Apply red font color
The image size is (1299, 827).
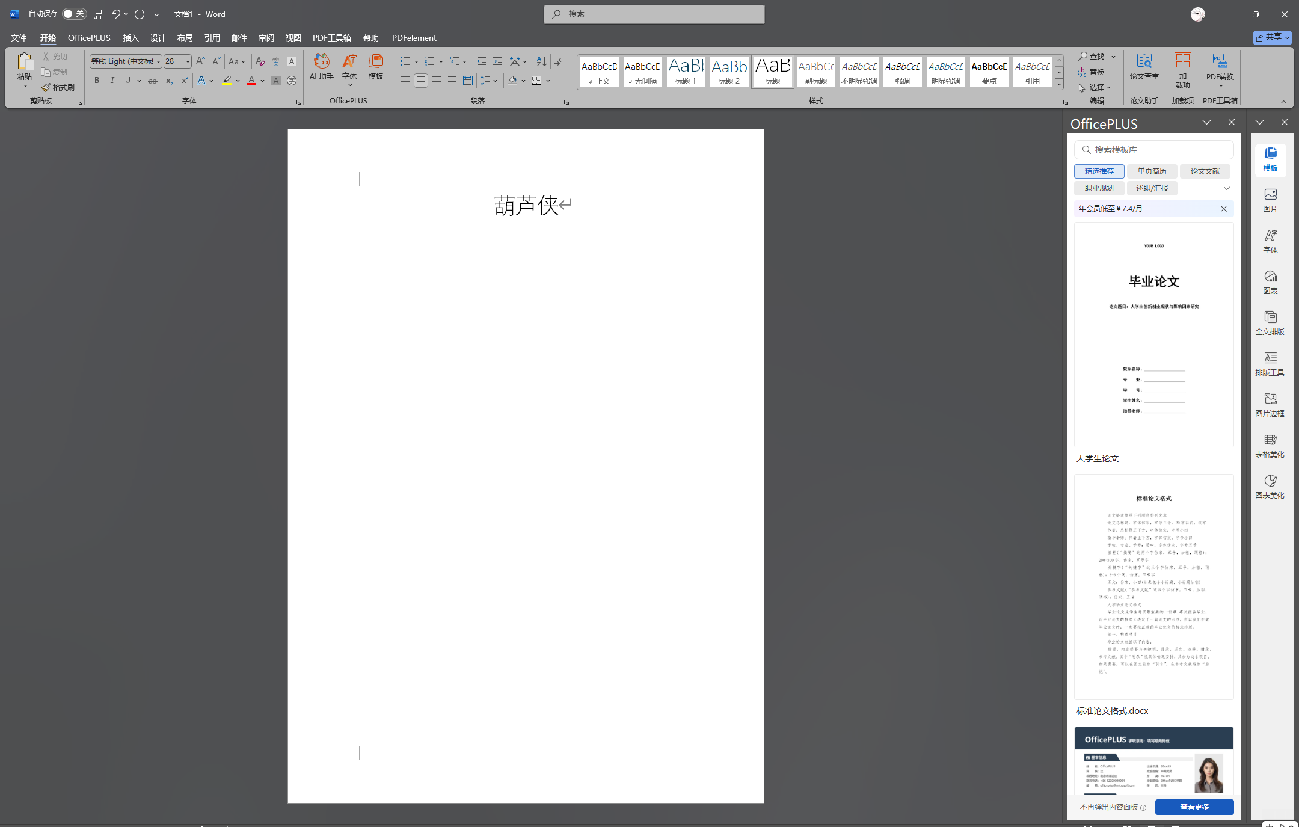coord(251,81)
